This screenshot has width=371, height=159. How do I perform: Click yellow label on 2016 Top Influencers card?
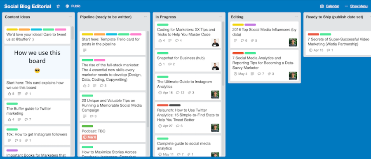pyautogui.click(x=238, y=25)
